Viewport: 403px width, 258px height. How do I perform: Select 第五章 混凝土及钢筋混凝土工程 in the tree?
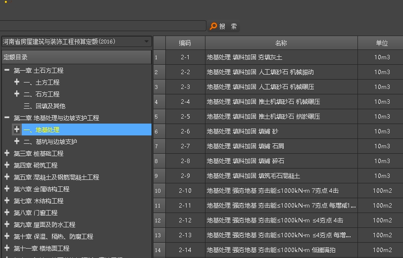(x=56, y=177)
